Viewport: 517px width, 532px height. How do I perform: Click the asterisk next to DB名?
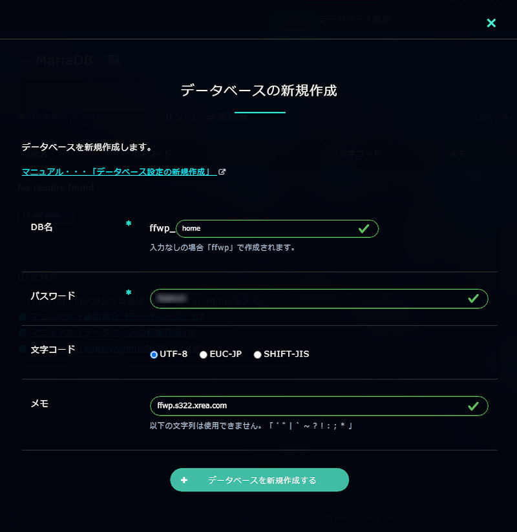pos(129,224)
